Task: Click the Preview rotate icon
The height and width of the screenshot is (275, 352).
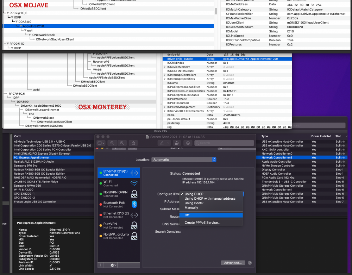Action: (x=177, y=143)
